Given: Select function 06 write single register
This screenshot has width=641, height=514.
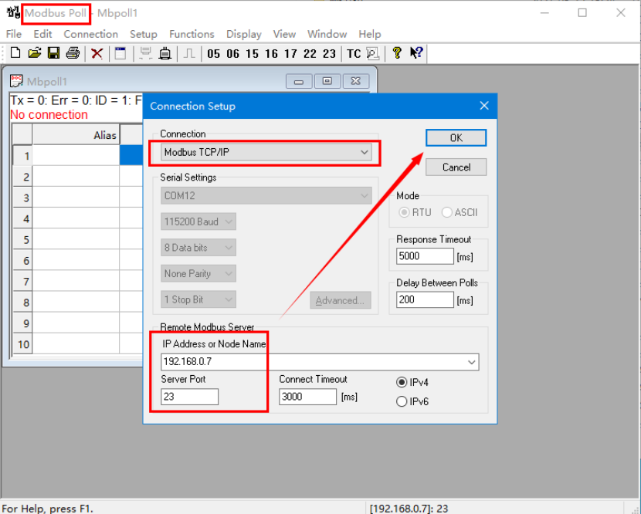Looking at the screenshot, I should [x=232, y=53].
